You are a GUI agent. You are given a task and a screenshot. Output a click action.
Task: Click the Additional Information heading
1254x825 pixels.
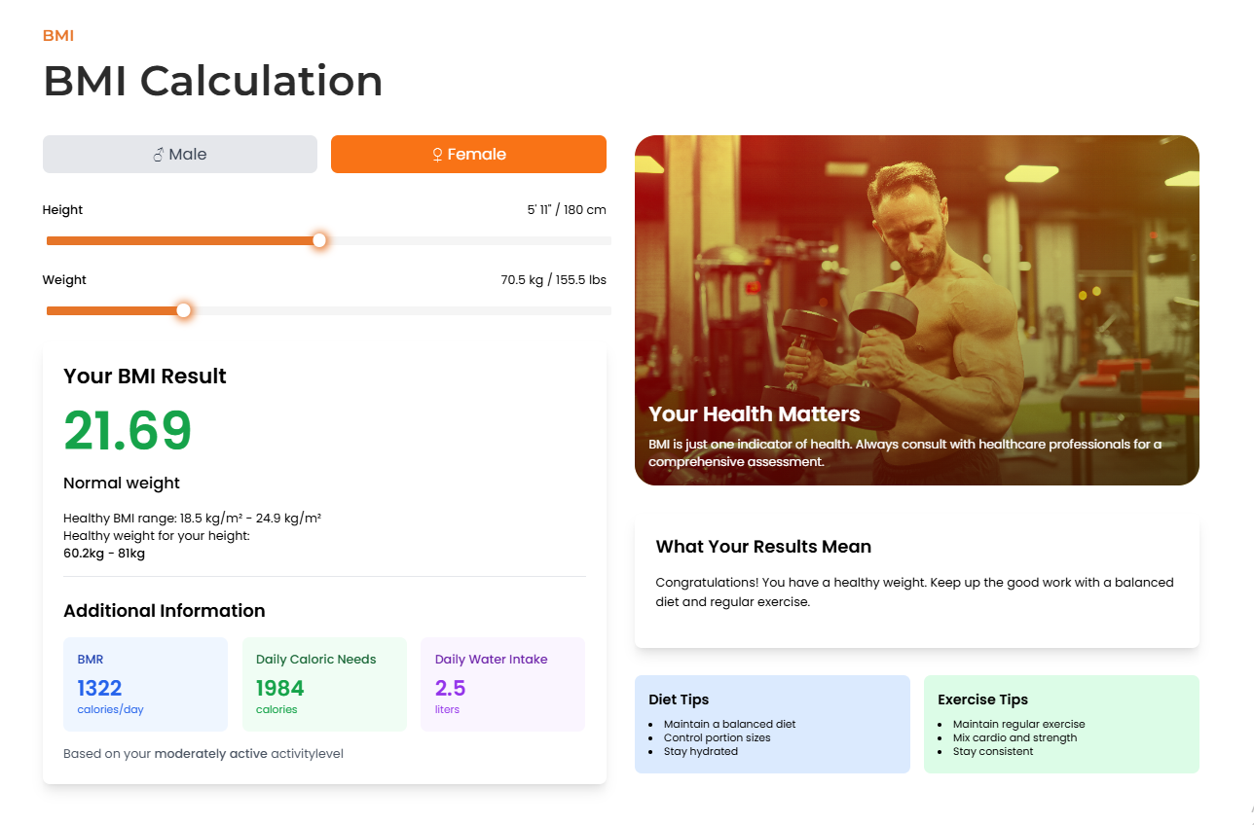point(165,611)
